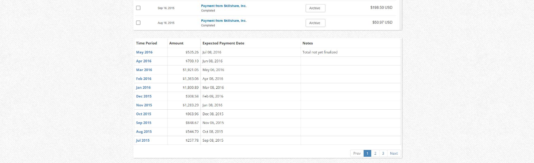
Task: Click the Sep 2015 period link
Action: pyautogui.click(x=144, y=123)
